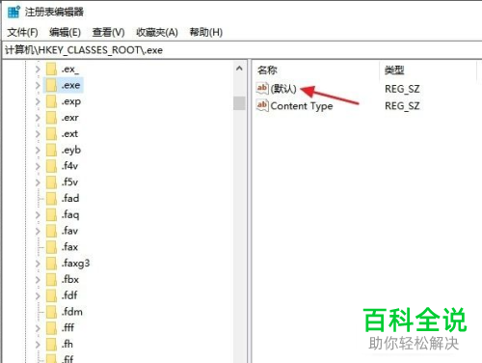Click the .f4v folder icon
Viewport: 482px width, 363px height.
[x=51, y=166]
